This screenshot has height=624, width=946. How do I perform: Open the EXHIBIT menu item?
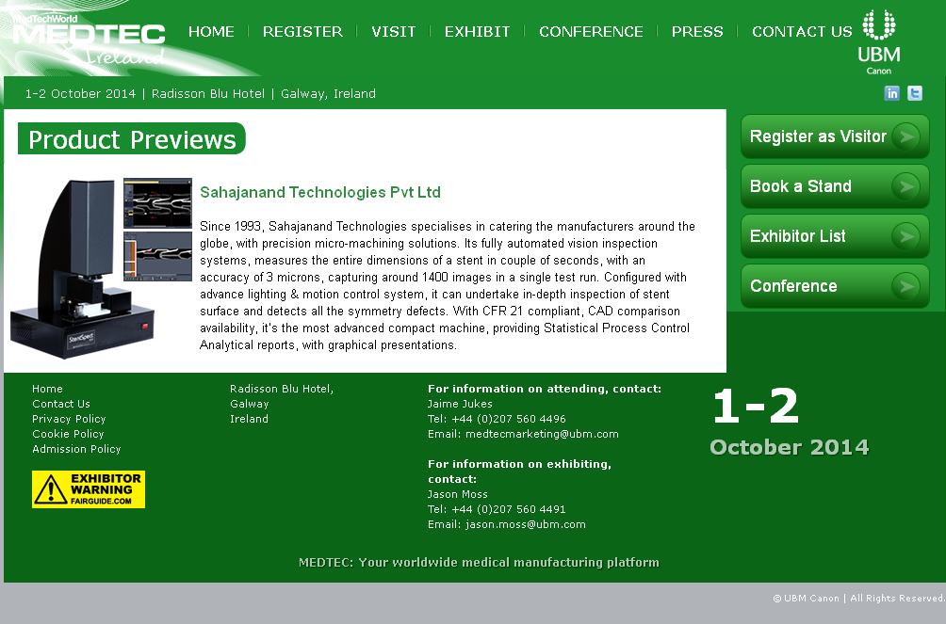tap(477, 31)
